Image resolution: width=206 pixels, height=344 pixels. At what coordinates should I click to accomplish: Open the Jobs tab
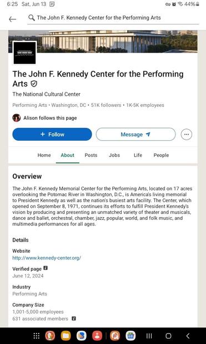[x=114, y=155]
